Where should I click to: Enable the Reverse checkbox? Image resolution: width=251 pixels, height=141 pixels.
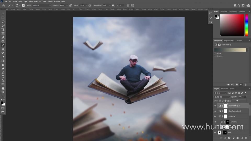(x=215, y=56)
